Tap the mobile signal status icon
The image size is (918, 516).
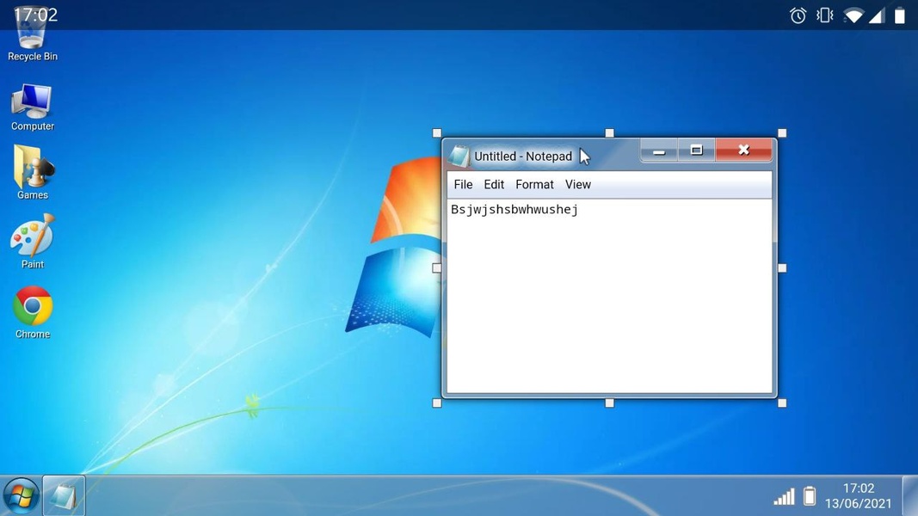tap(877, 15)
